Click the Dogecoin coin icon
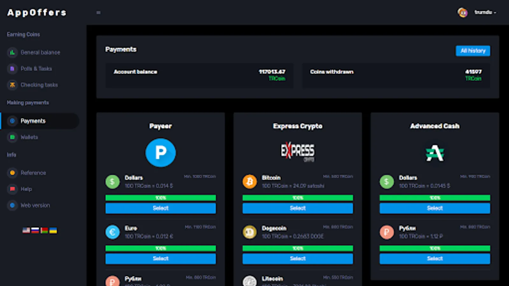The width and height of the screenshot is (509, 286). pyautogui.click(x=250, y=232)
